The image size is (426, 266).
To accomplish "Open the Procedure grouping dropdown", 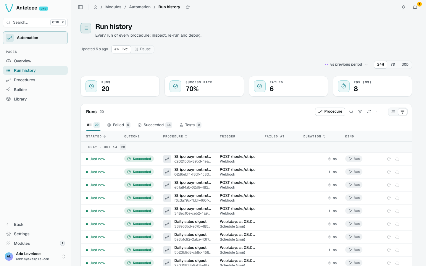I will click(x=330, y=112).
